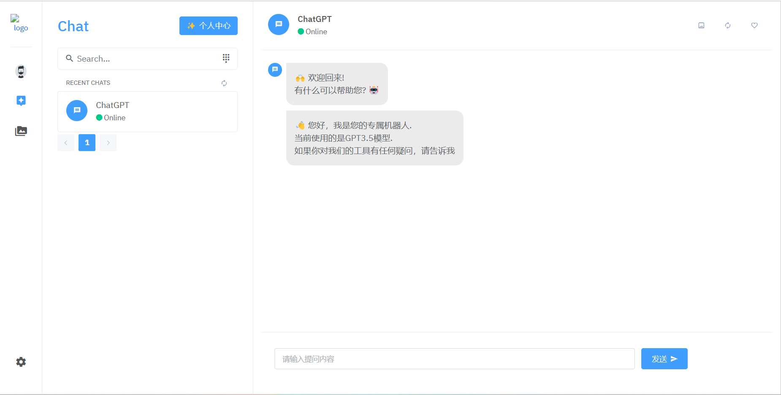Viewport: 781px width, 395px height.
Task: Click the 欢迎回来 welcome message bubble
Action: [x=337, y=84]
